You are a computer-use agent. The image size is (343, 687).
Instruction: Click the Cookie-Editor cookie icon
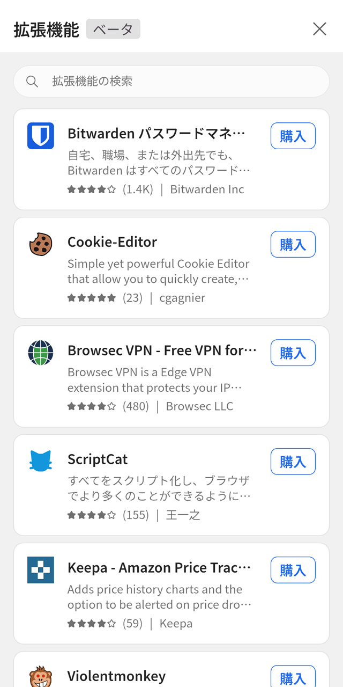(40, 245)
